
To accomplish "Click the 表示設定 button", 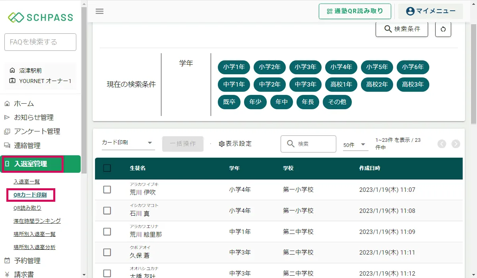I will click(x=235, y=144).
